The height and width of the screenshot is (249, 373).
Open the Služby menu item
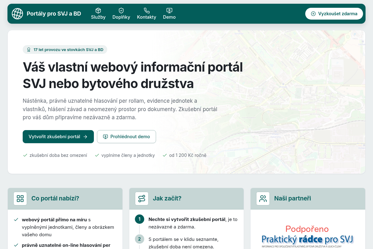[x=98, y=14]
